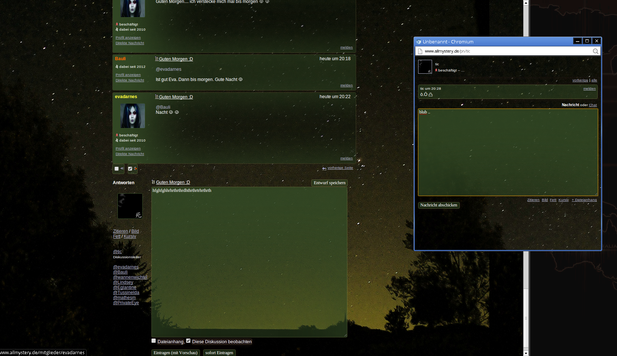Click 'sofort Eintragen' button
The height and width of the screenshot is (356, 617).
[219, 353]
